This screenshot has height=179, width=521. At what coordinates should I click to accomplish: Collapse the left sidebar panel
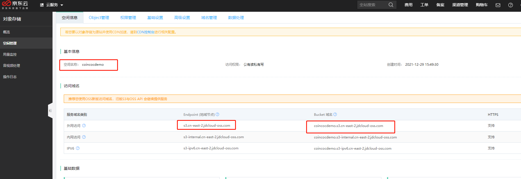point(50,111)
